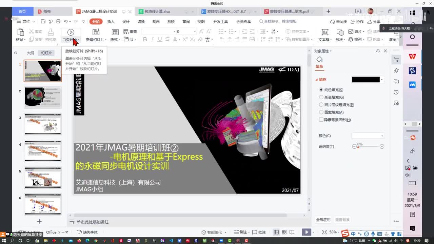
Task: Open the Review (审阅) ribbon tab
Action: 186,21
